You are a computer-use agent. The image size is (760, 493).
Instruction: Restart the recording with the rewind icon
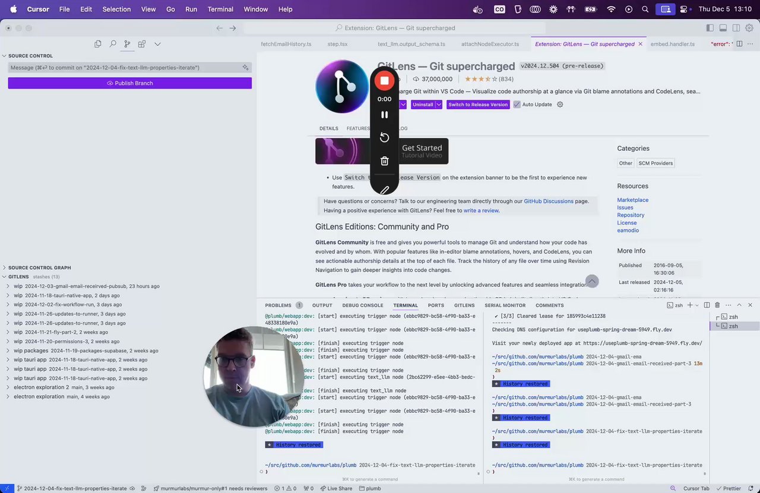[384, 138]
